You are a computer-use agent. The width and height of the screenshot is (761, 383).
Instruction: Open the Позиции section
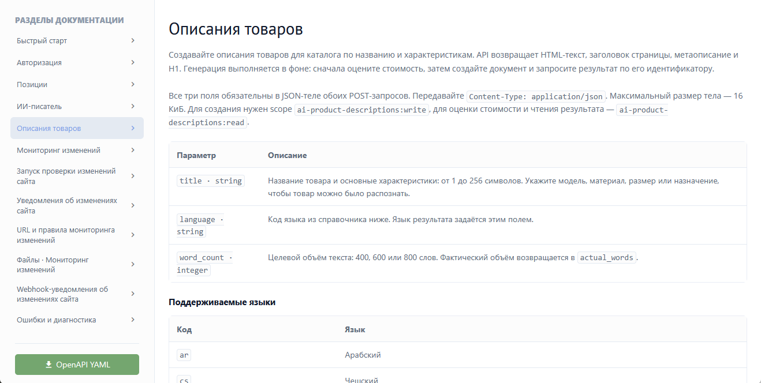tap(77, 85)
